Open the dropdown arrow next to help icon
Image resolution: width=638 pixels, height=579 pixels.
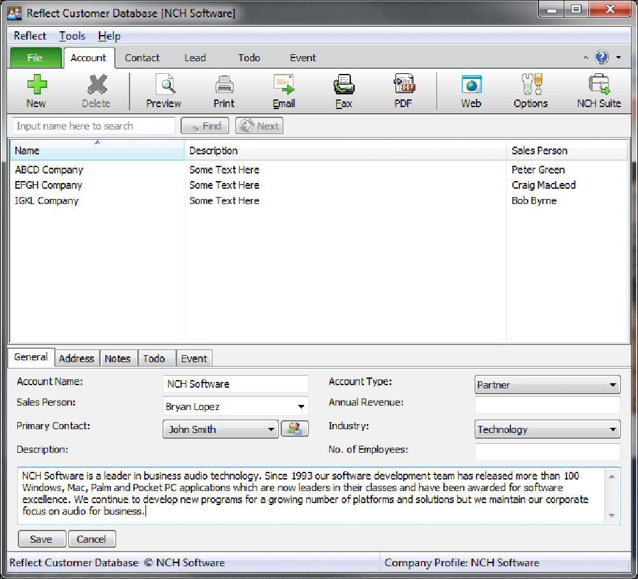coord(618,58)
